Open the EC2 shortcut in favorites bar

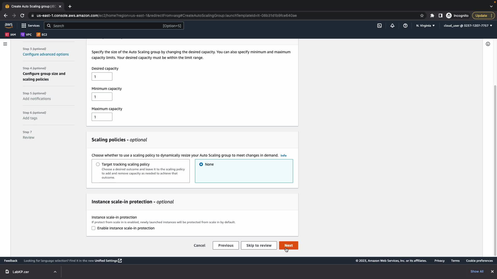(x=42, y=34)
